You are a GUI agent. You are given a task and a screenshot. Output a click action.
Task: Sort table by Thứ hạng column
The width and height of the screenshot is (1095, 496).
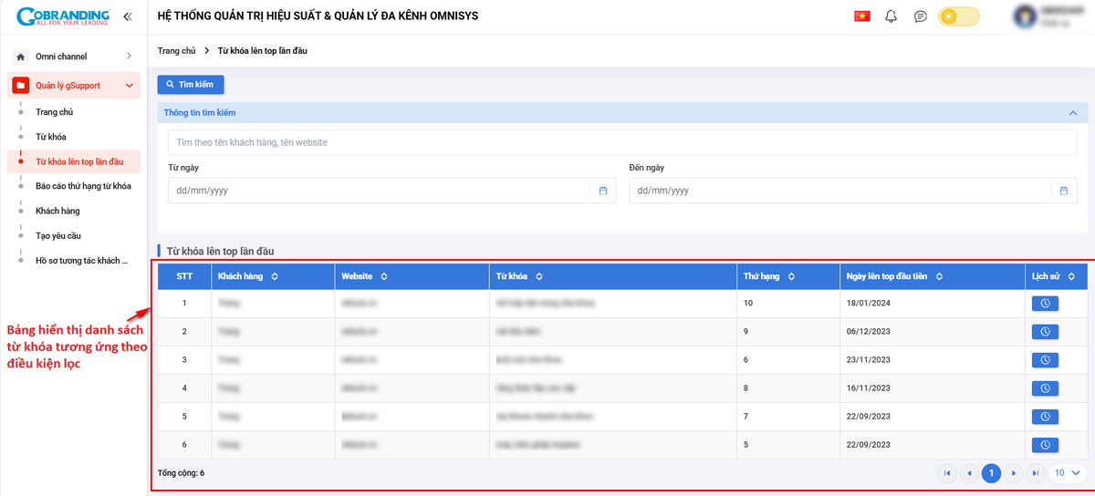click(791, 276)
